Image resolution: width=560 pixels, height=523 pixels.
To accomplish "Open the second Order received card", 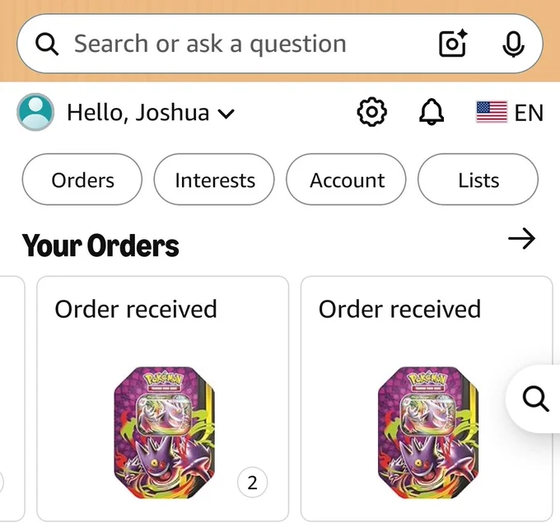I will (427, 399).
